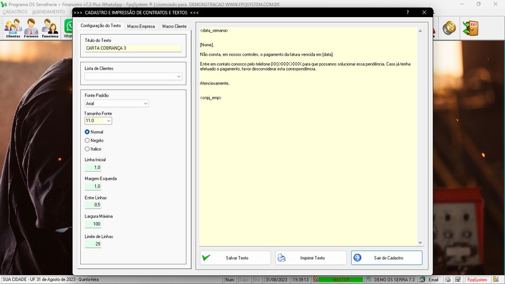
Task: Click the Sair do Cadastro button
Action: (386, 257)
